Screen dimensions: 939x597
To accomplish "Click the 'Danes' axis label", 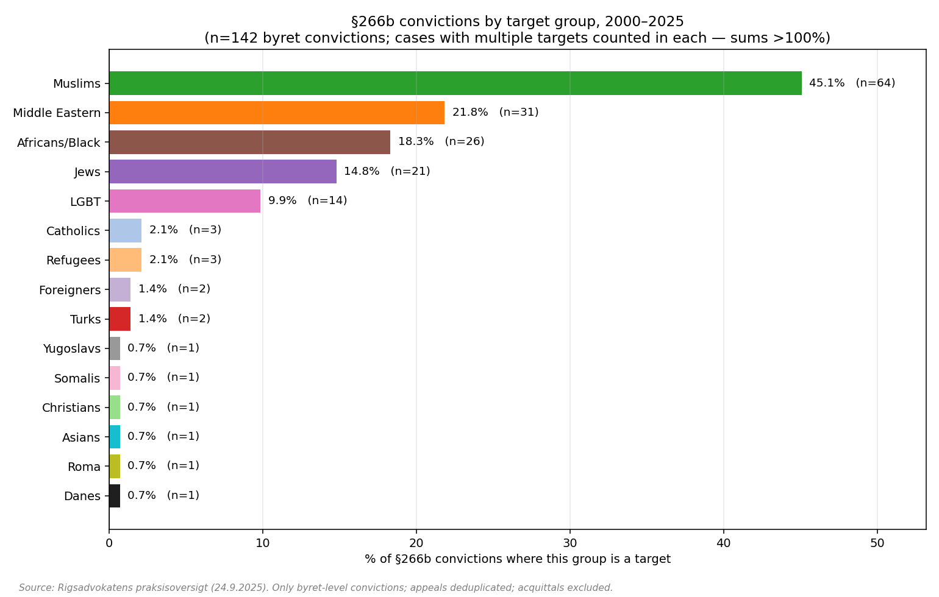I will 82,496.
